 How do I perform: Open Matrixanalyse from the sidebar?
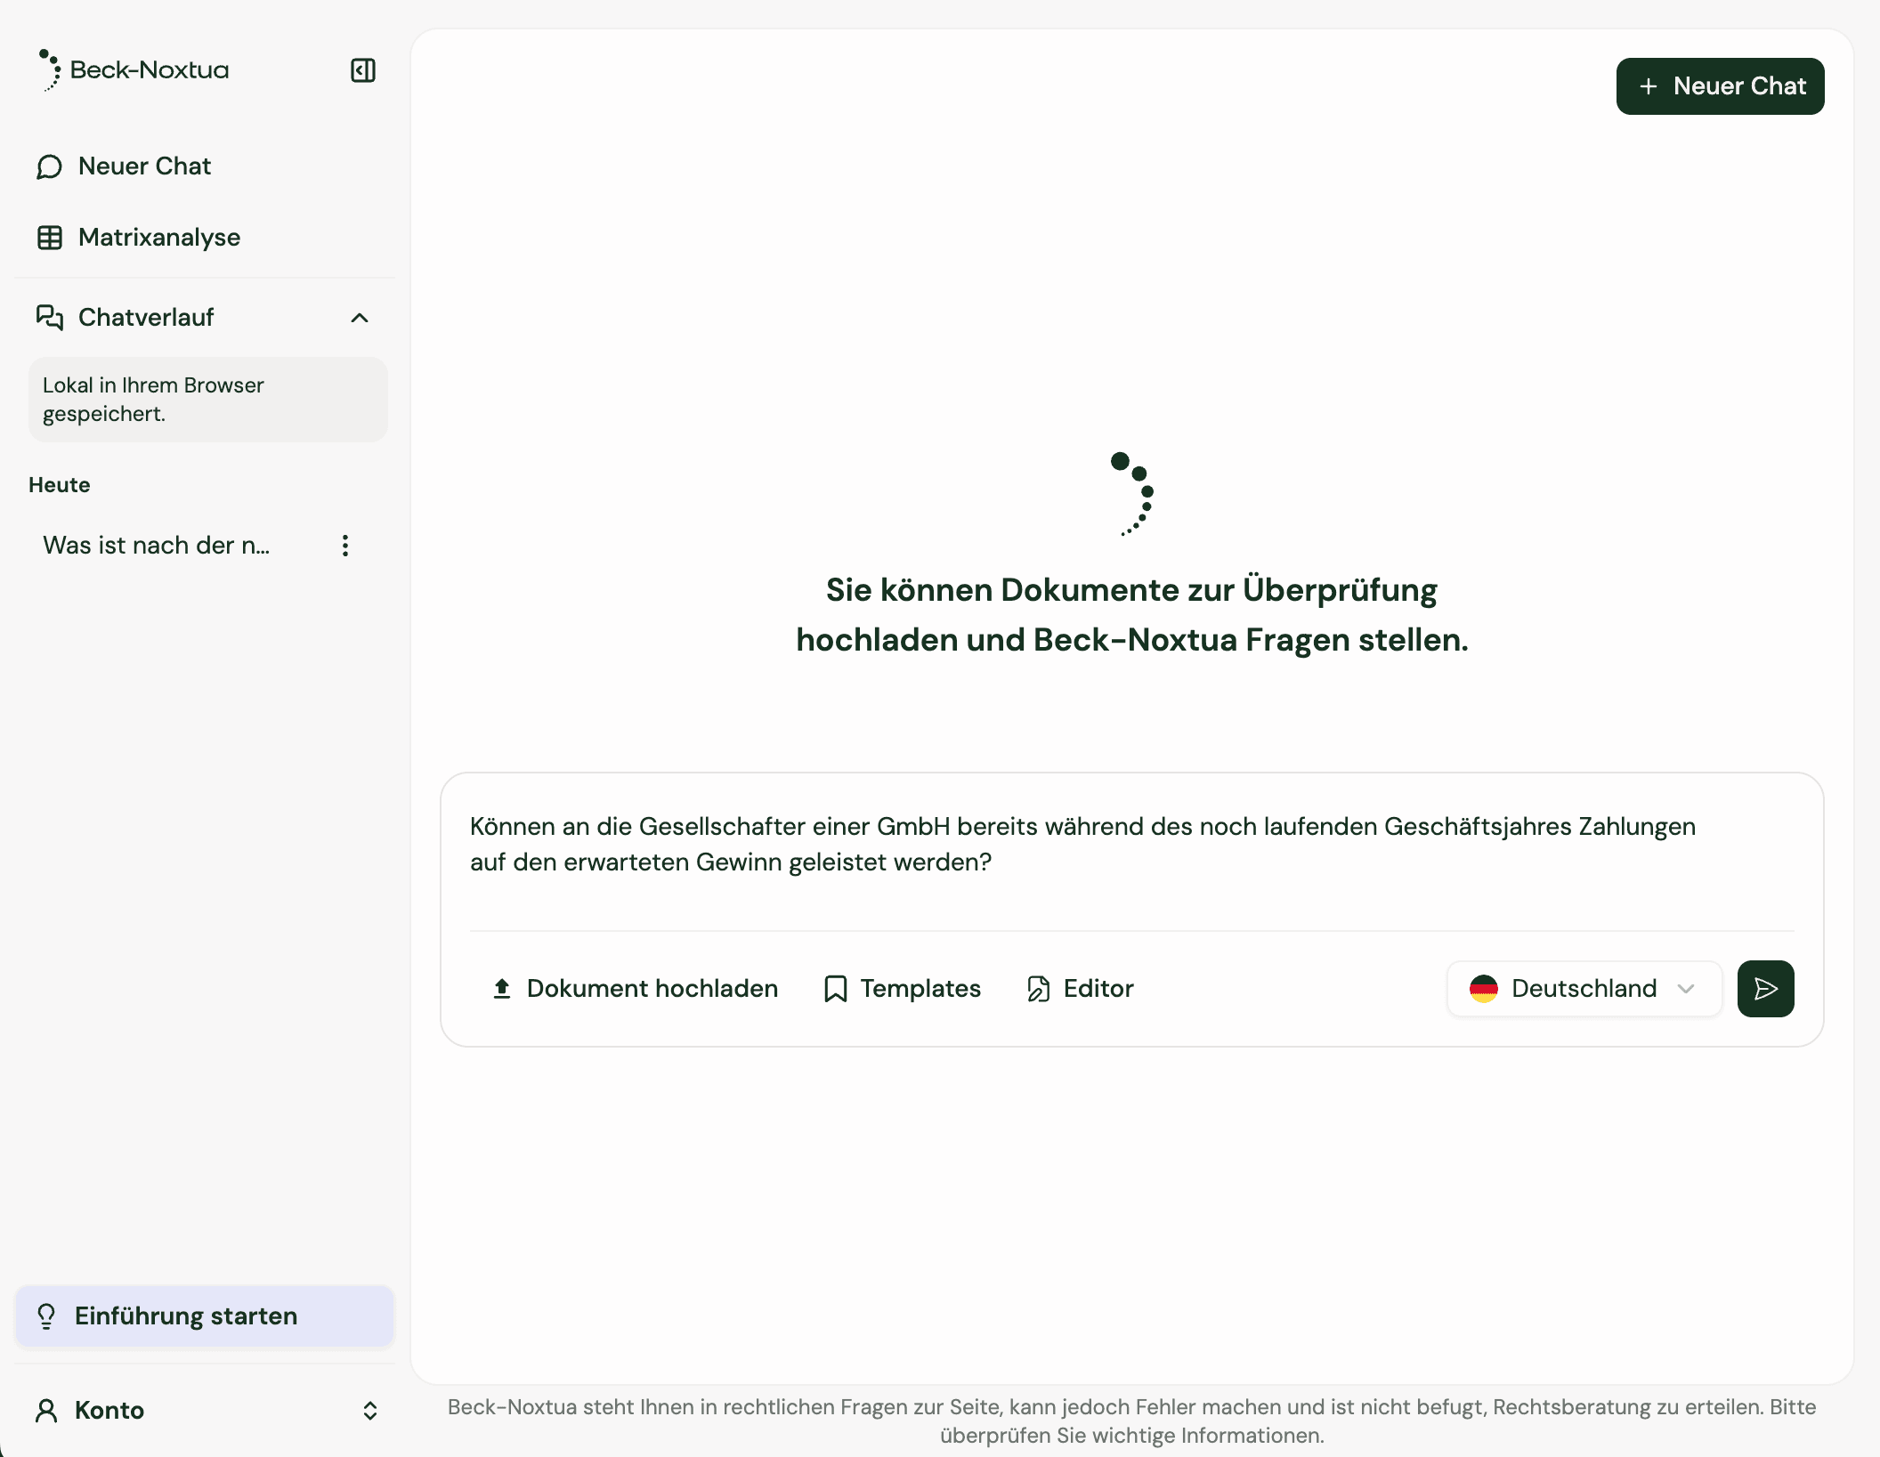[x=159, y=238]
